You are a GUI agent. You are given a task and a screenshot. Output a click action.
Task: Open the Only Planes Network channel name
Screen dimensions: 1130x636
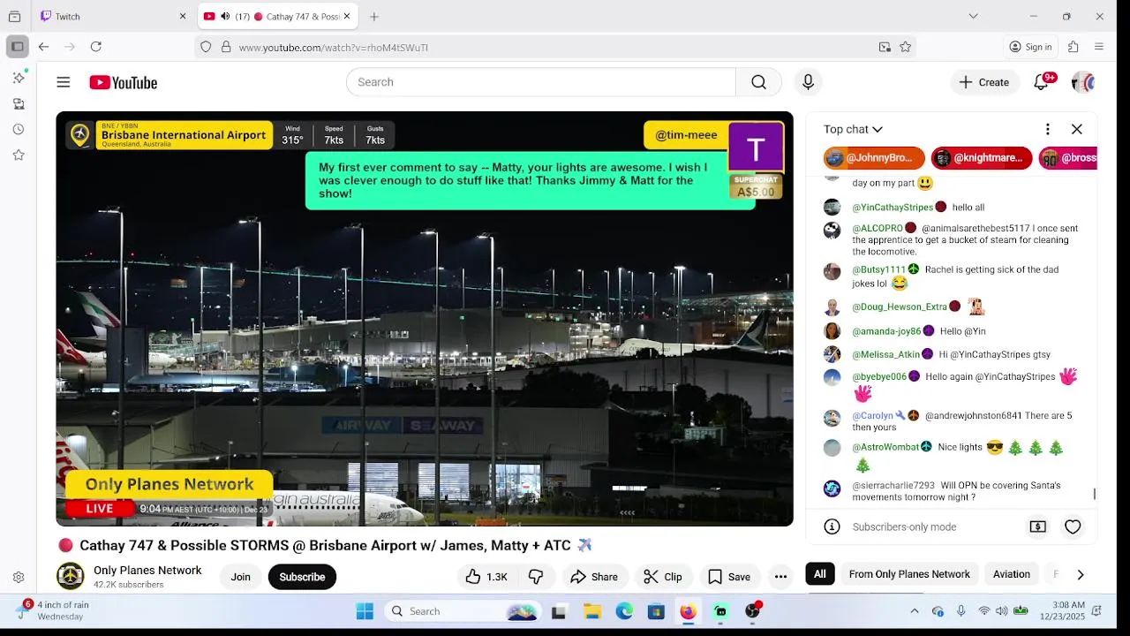point(147,571)
